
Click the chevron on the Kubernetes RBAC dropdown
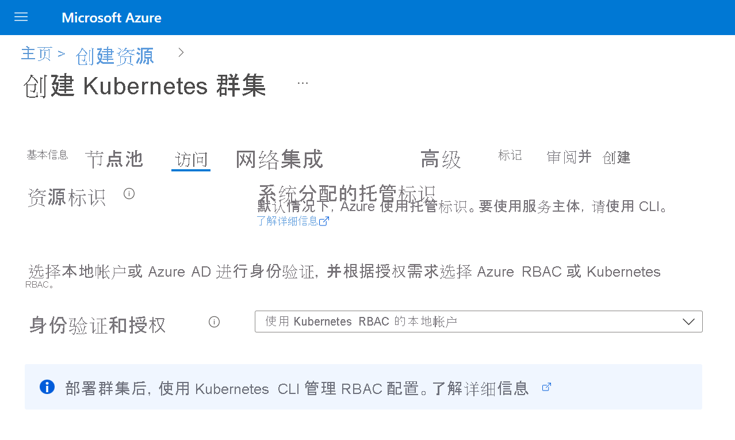click(688, 321)
